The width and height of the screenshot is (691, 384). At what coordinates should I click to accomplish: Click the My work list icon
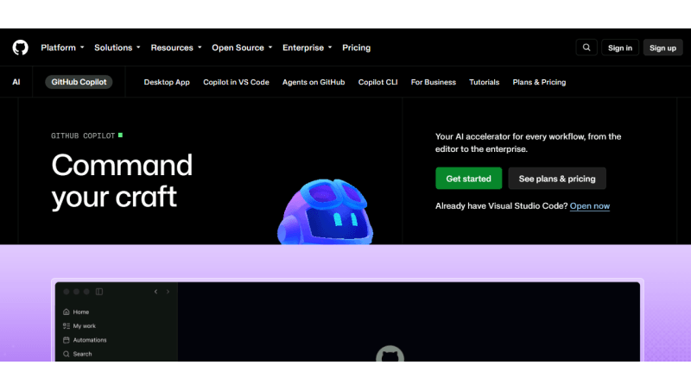pyautogui.click(x=67, y=326)
